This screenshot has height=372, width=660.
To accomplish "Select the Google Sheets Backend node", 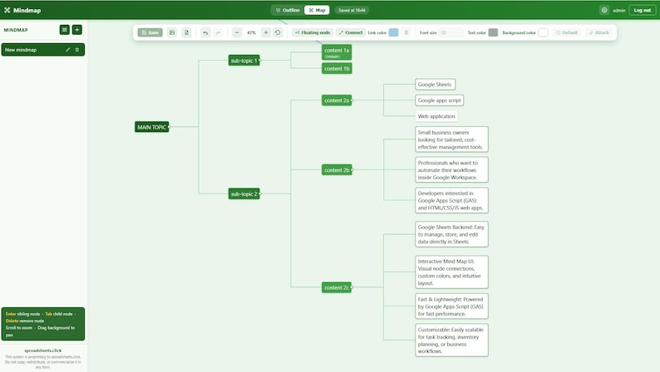I will pyautogui.click(x=451, y=234).
